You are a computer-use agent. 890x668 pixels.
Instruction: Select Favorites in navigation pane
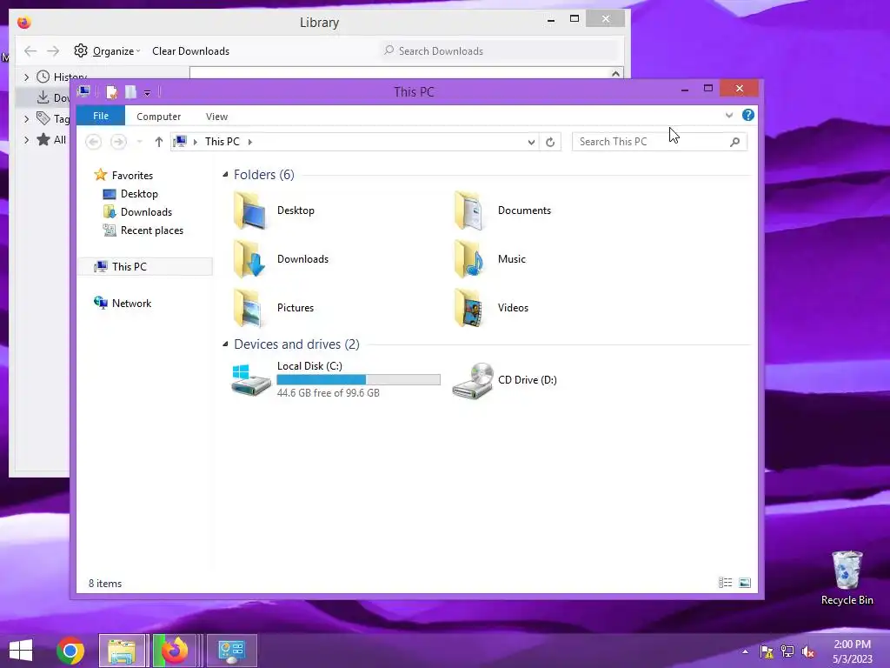pyautogui.click(x=123, y=176)
